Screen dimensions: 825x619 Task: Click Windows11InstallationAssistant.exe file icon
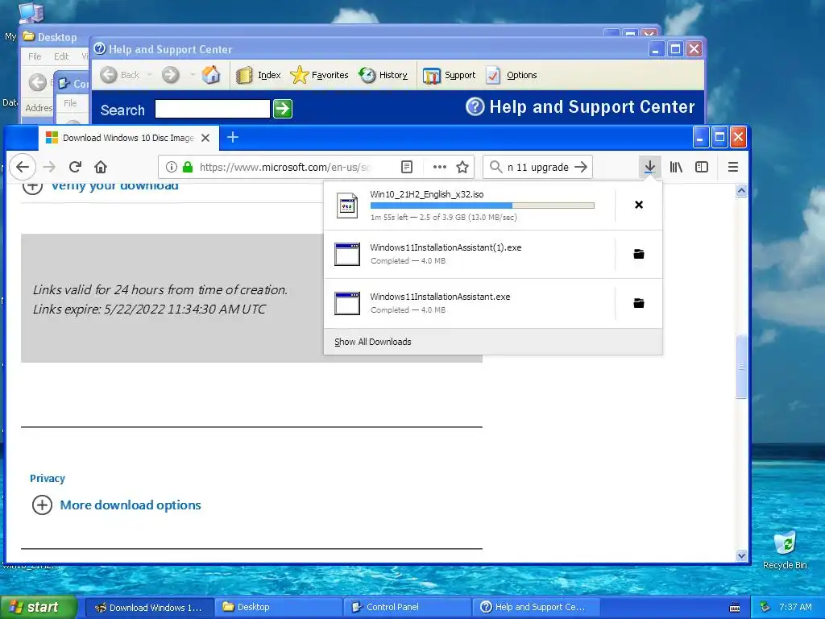point(347,303)
